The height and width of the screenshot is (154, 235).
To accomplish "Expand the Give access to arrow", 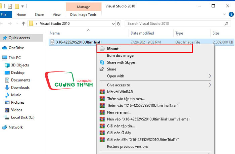I will (210, 85).
